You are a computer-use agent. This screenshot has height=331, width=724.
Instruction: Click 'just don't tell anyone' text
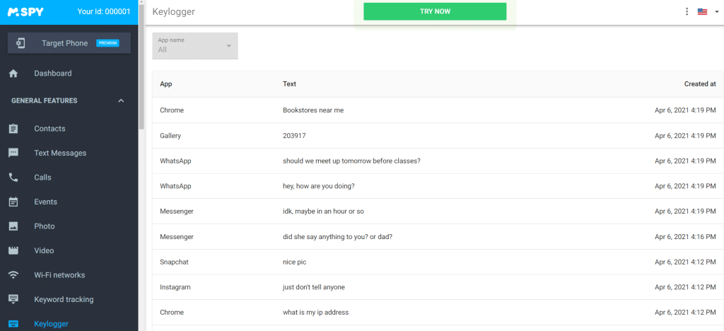click(313, 287)
